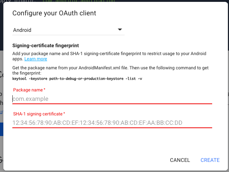Click the blue button sliver behind the dialog

(x=1, y=129)
